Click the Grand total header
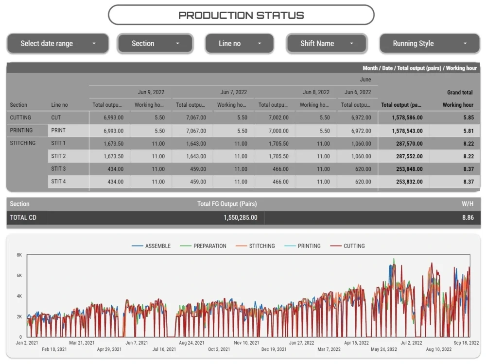This screenshot has height=364, width=486. 460,92
